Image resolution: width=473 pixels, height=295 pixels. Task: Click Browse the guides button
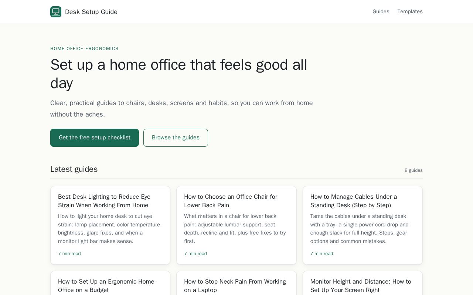pyautogui.click(x=176, y=138)
